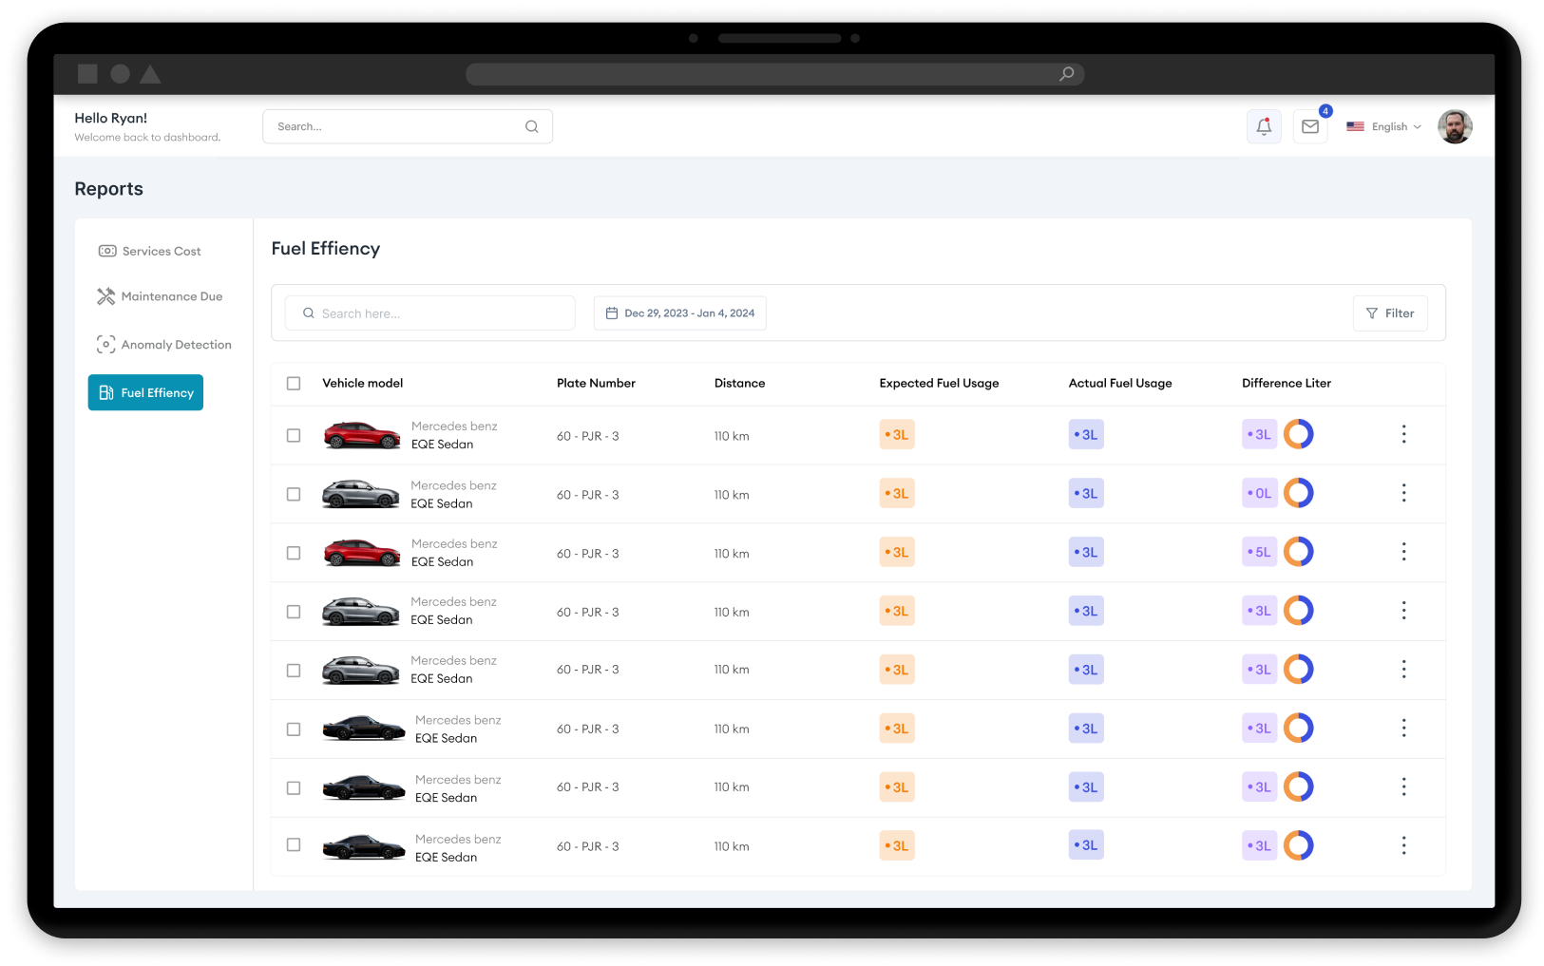Open three-dot menu for last vehicle row
Screen dimensions: 1544x966
(x=1403, y=845)
